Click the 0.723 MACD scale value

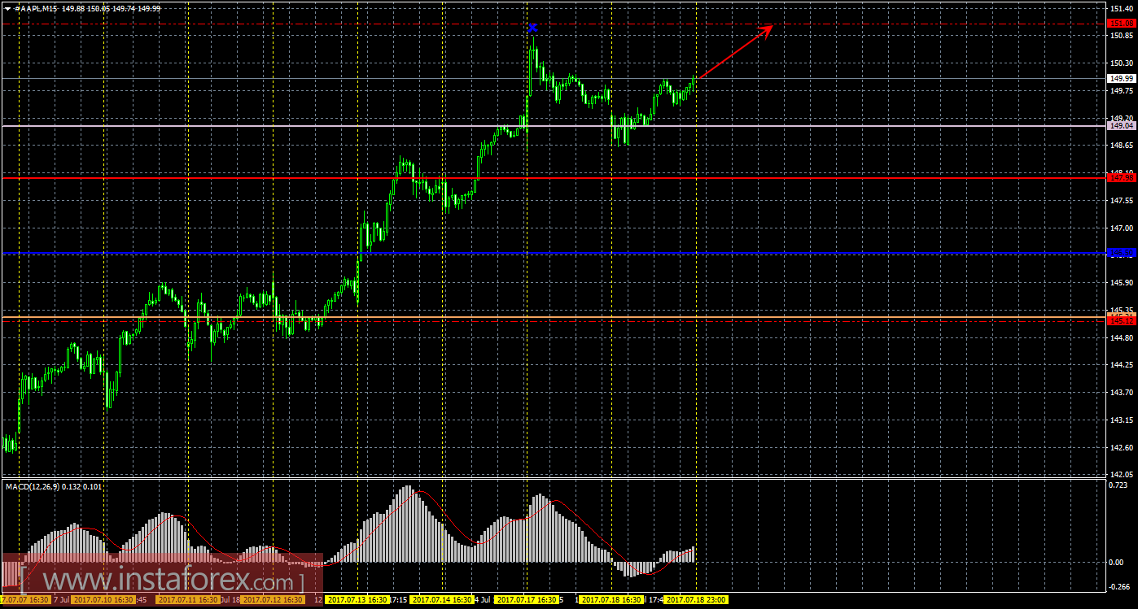(x=1119, y=485)
